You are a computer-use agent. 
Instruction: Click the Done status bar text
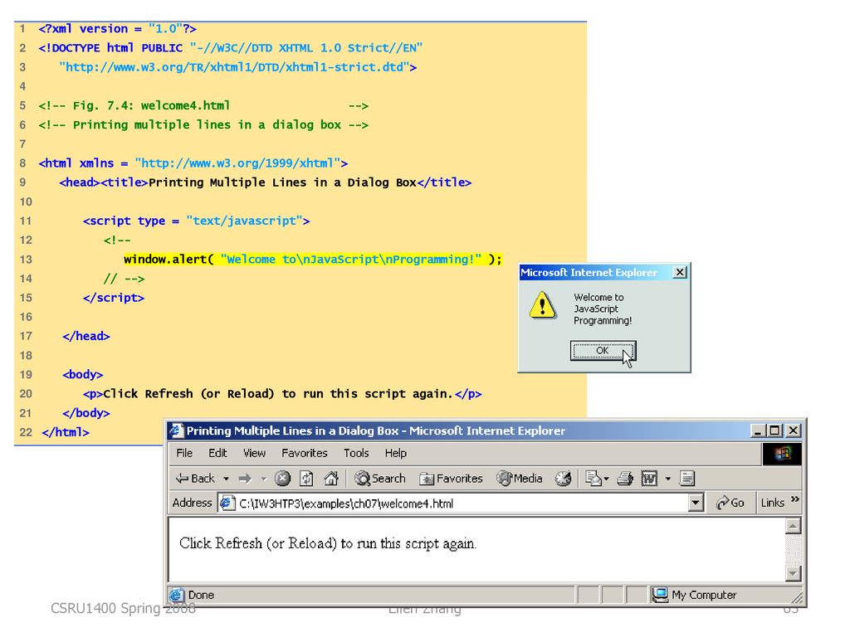click(x=201, y=595)
